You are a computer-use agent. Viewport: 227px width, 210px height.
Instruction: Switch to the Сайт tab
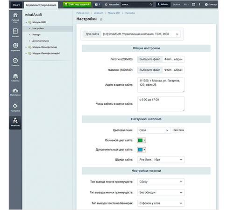[x=16, y=5]
